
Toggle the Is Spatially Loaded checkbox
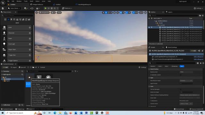point(181,75)
